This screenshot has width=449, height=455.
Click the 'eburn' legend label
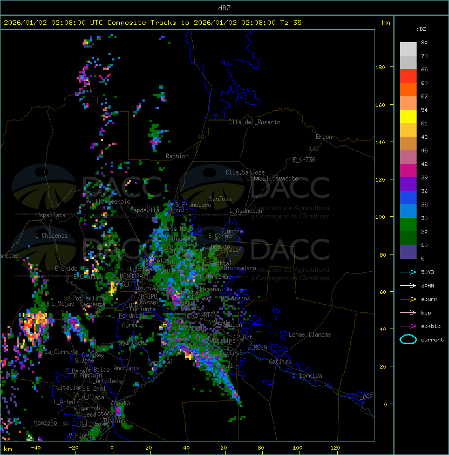coord(429,299)
